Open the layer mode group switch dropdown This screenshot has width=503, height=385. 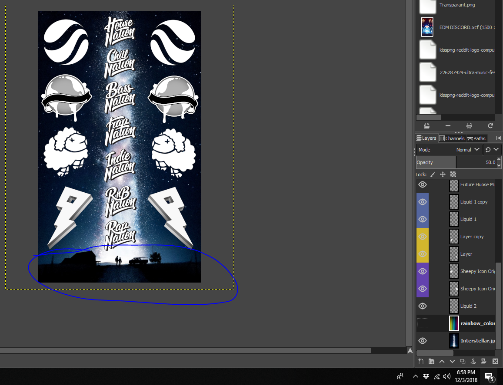pos(492,150)
